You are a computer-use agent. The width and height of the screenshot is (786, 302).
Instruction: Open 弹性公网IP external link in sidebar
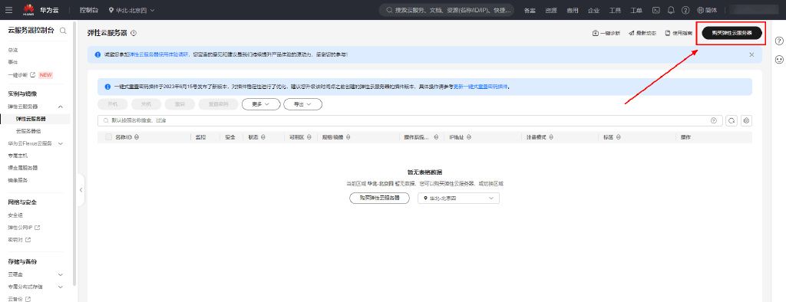[24, 228]
